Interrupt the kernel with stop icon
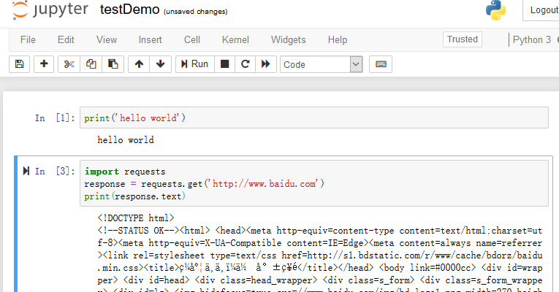Image resolution: width=559 pixels, height=292 pixels. [224, 64]
